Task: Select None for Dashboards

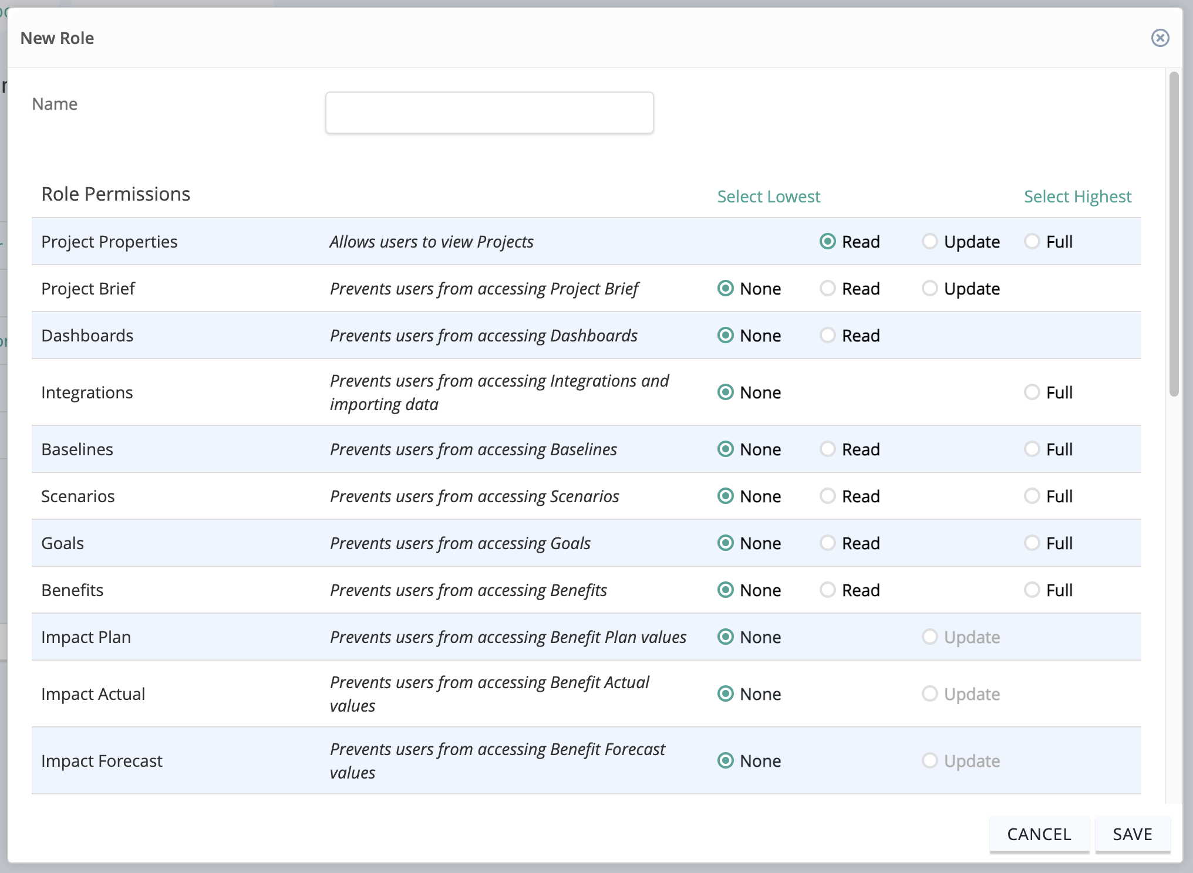Action: [726, 336]
